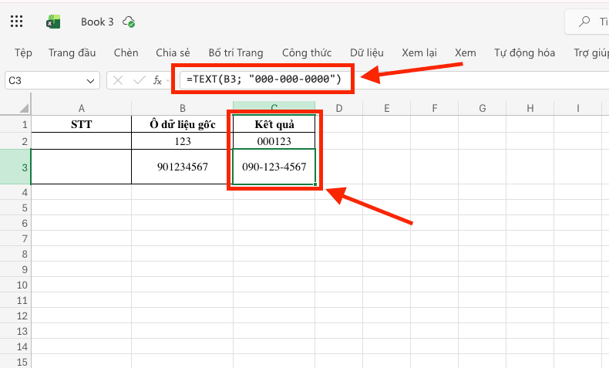
Task: Select row 3 header
Action: click(15, 167)
